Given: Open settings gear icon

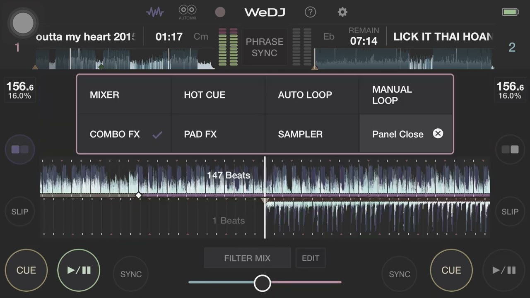Looking at the screenshot, I should (x=342, y=12).
